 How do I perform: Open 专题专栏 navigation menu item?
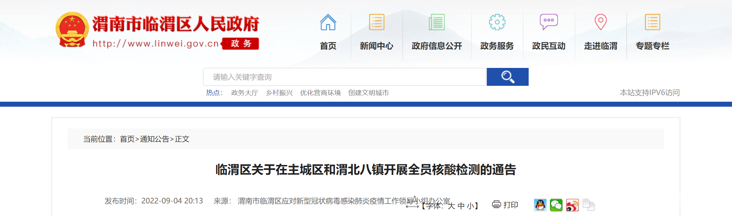coord(652,46)
